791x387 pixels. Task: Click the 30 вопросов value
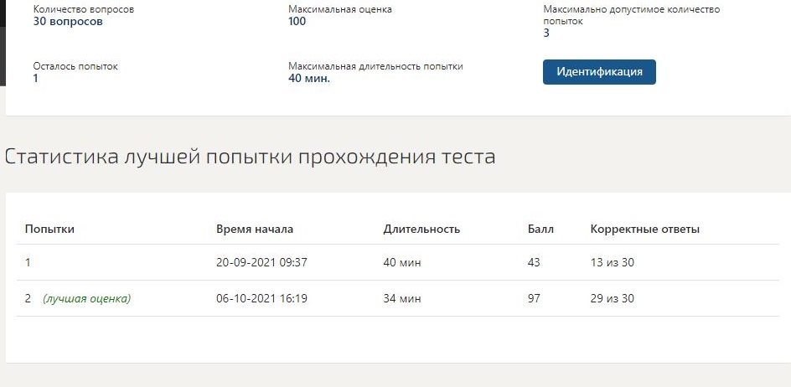[68, 21]
